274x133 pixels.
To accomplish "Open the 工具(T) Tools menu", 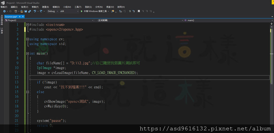I will [78, 7].
